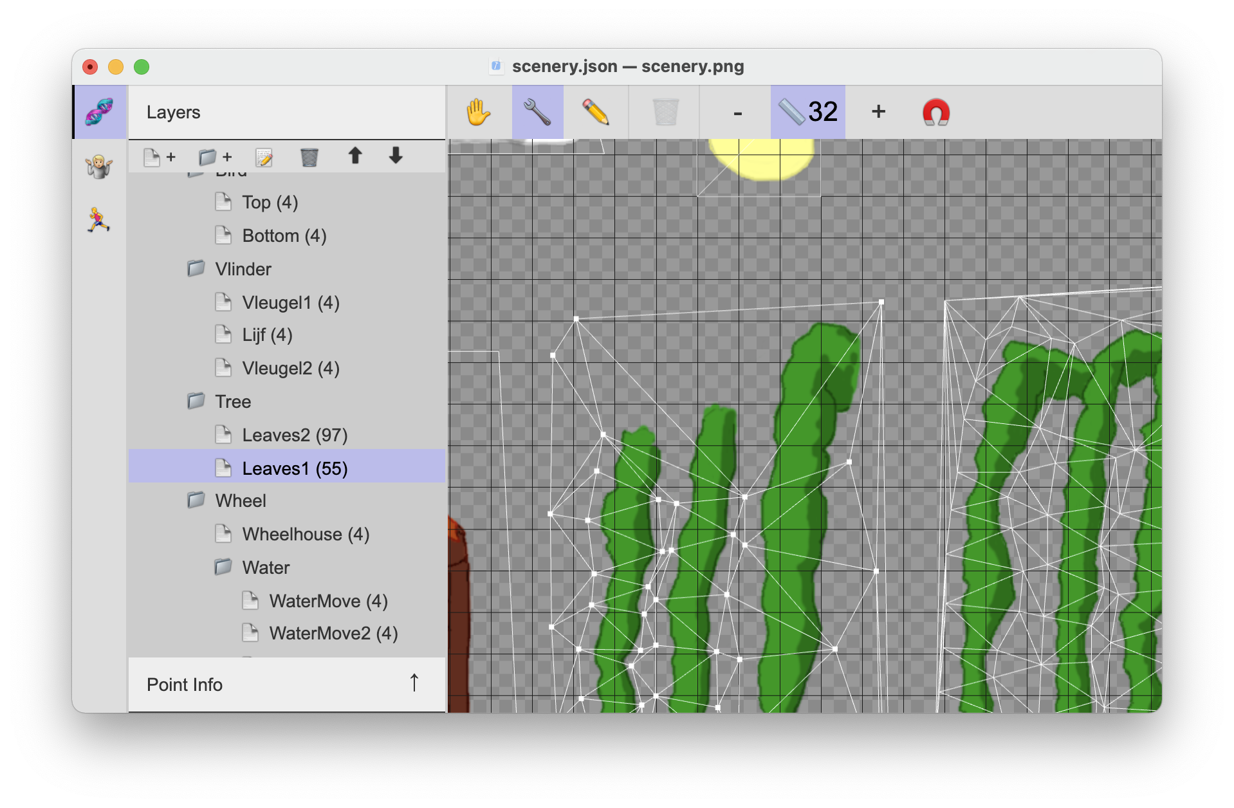Move layer down with the down arrow
1234x808 pixels.
click(x=396, y=156)
